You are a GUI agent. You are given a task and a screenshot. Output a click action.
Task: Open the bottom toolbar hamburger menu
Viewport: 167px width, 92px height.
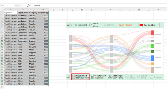point(68,77)
